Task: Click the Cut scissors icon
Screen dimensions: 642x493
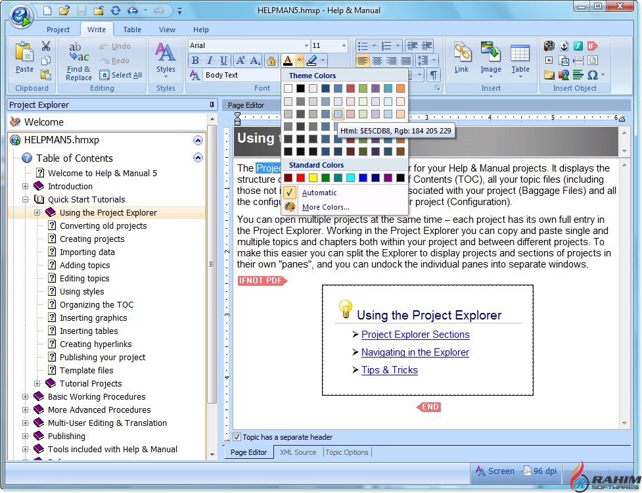Action: click(x=46, y=46)
